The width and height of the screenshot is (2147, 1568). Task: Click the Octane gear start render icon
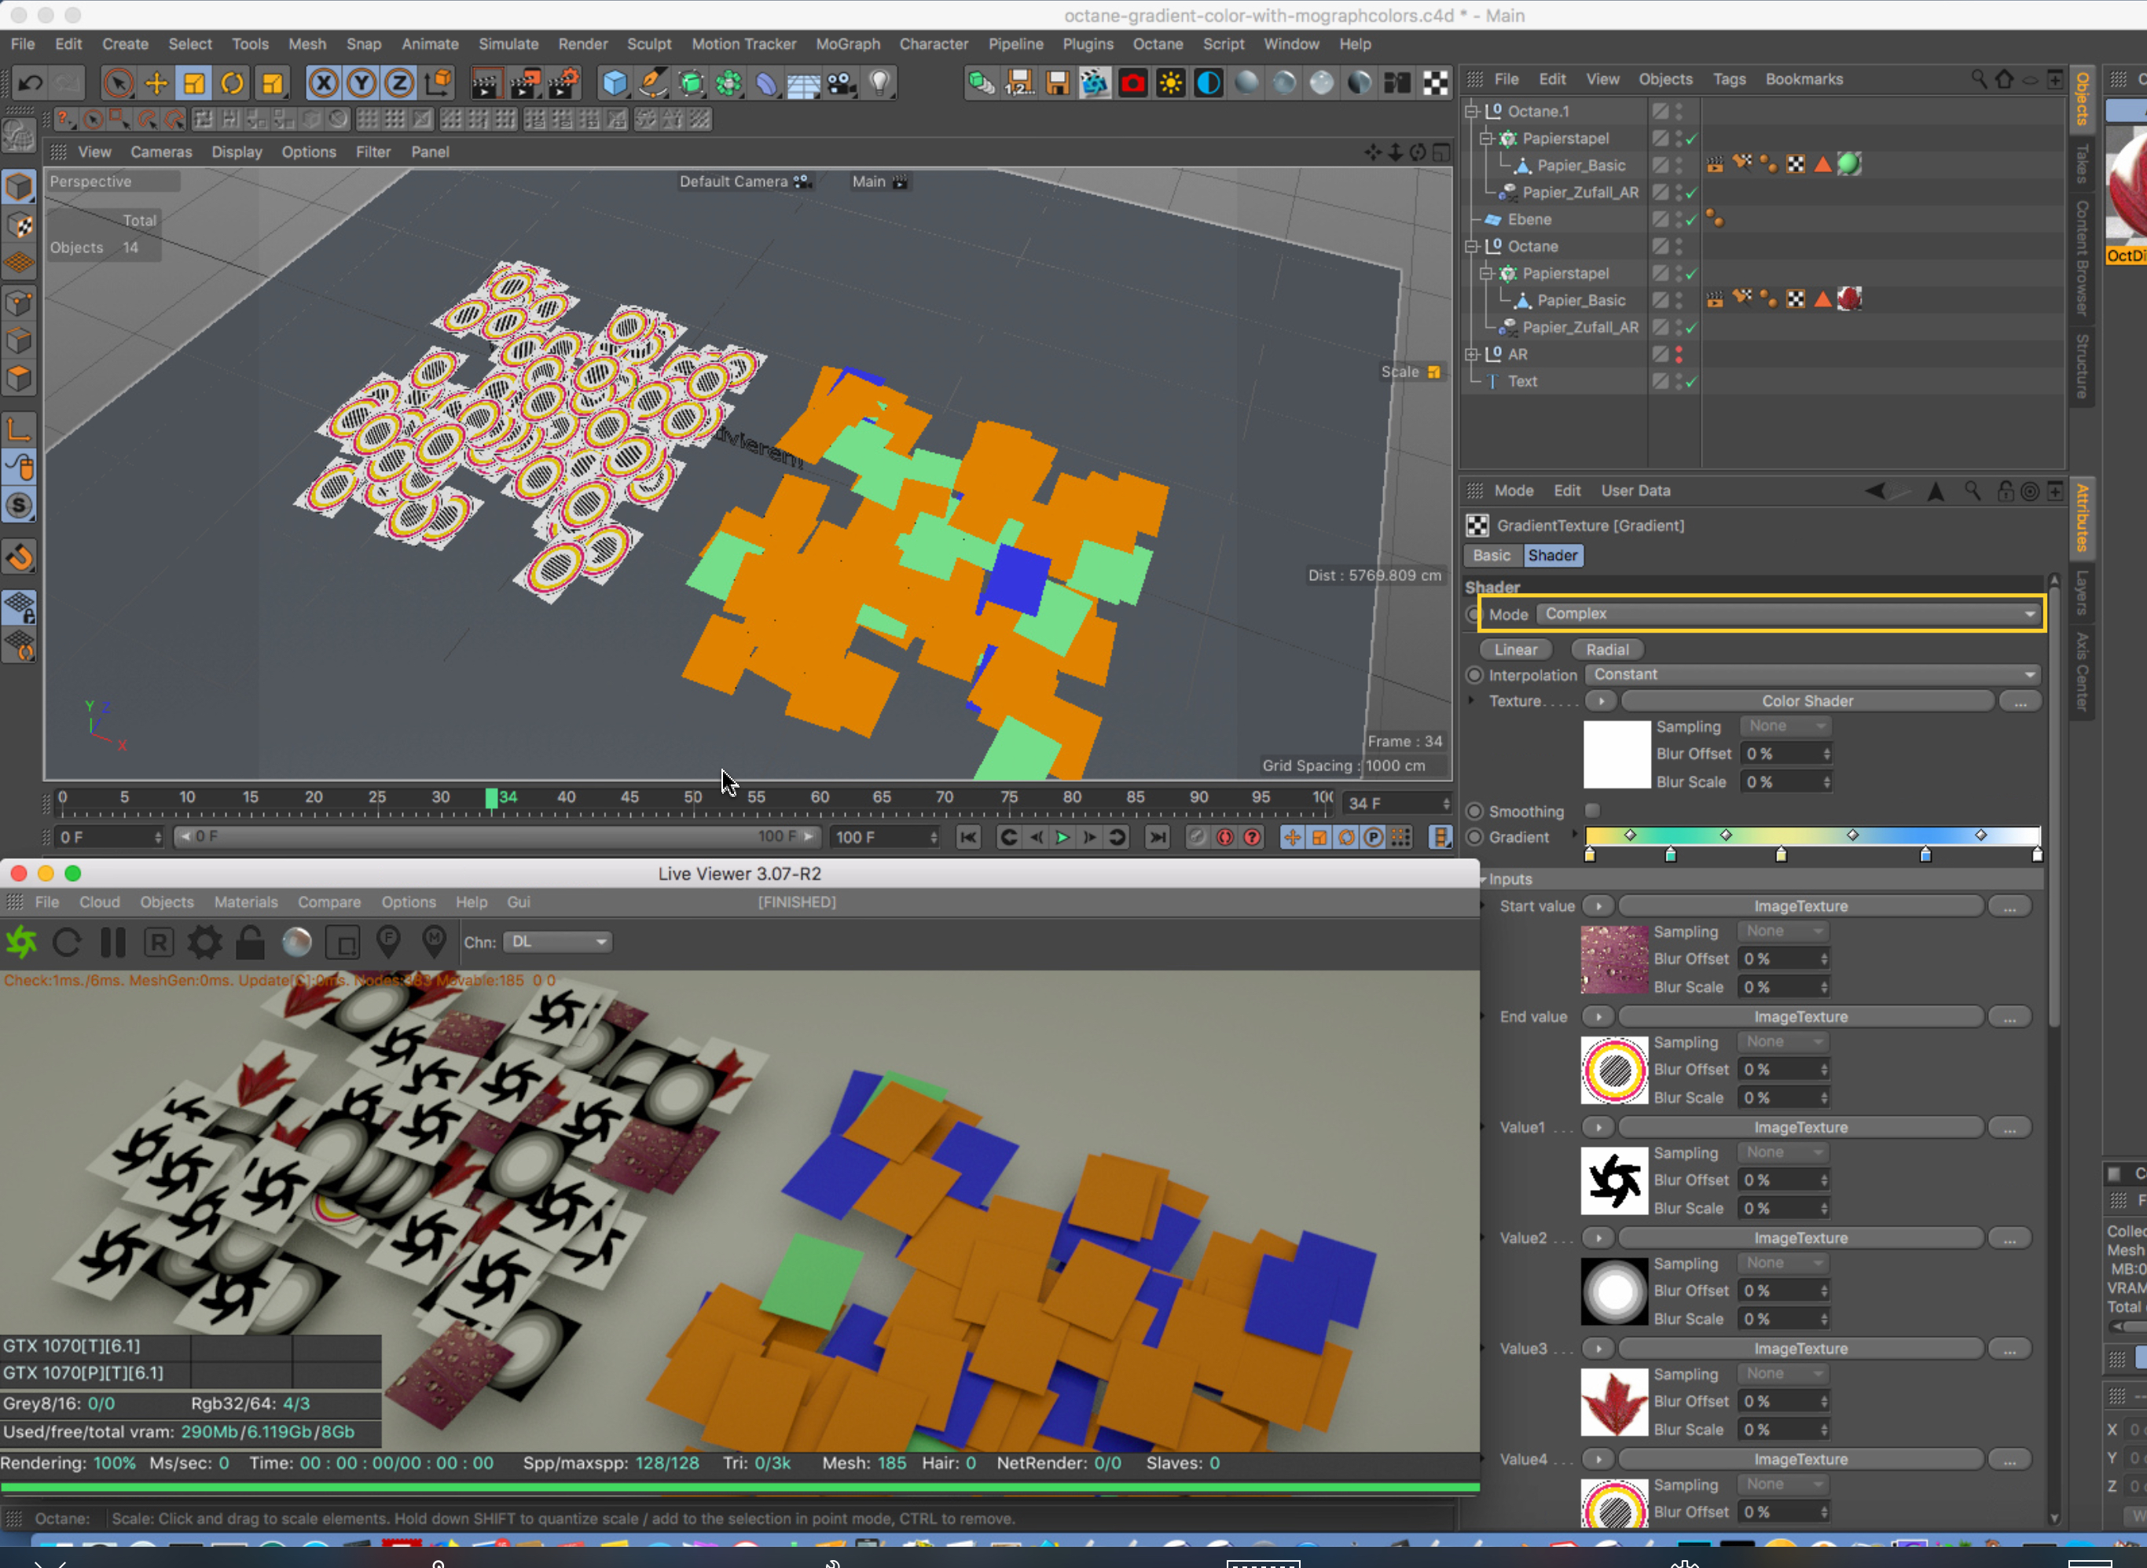21,942
